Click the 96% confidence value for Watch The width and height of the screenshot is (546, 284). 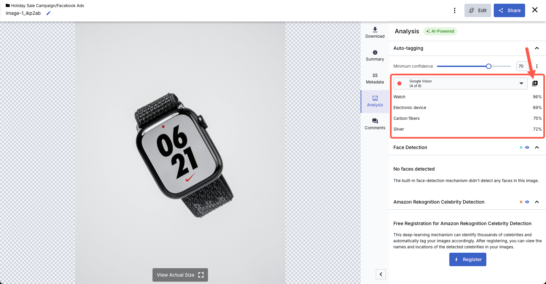(x=537, y=97)
